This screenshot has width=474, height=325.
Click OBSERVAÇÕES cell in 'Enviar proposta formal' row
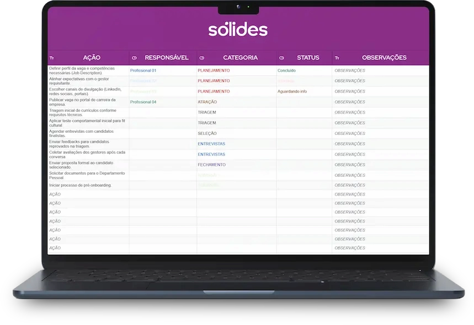coord(380,165)
